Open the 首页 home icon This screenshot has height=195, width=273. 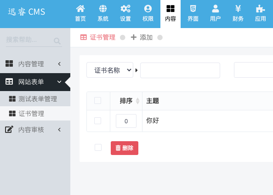click(80, 9)
